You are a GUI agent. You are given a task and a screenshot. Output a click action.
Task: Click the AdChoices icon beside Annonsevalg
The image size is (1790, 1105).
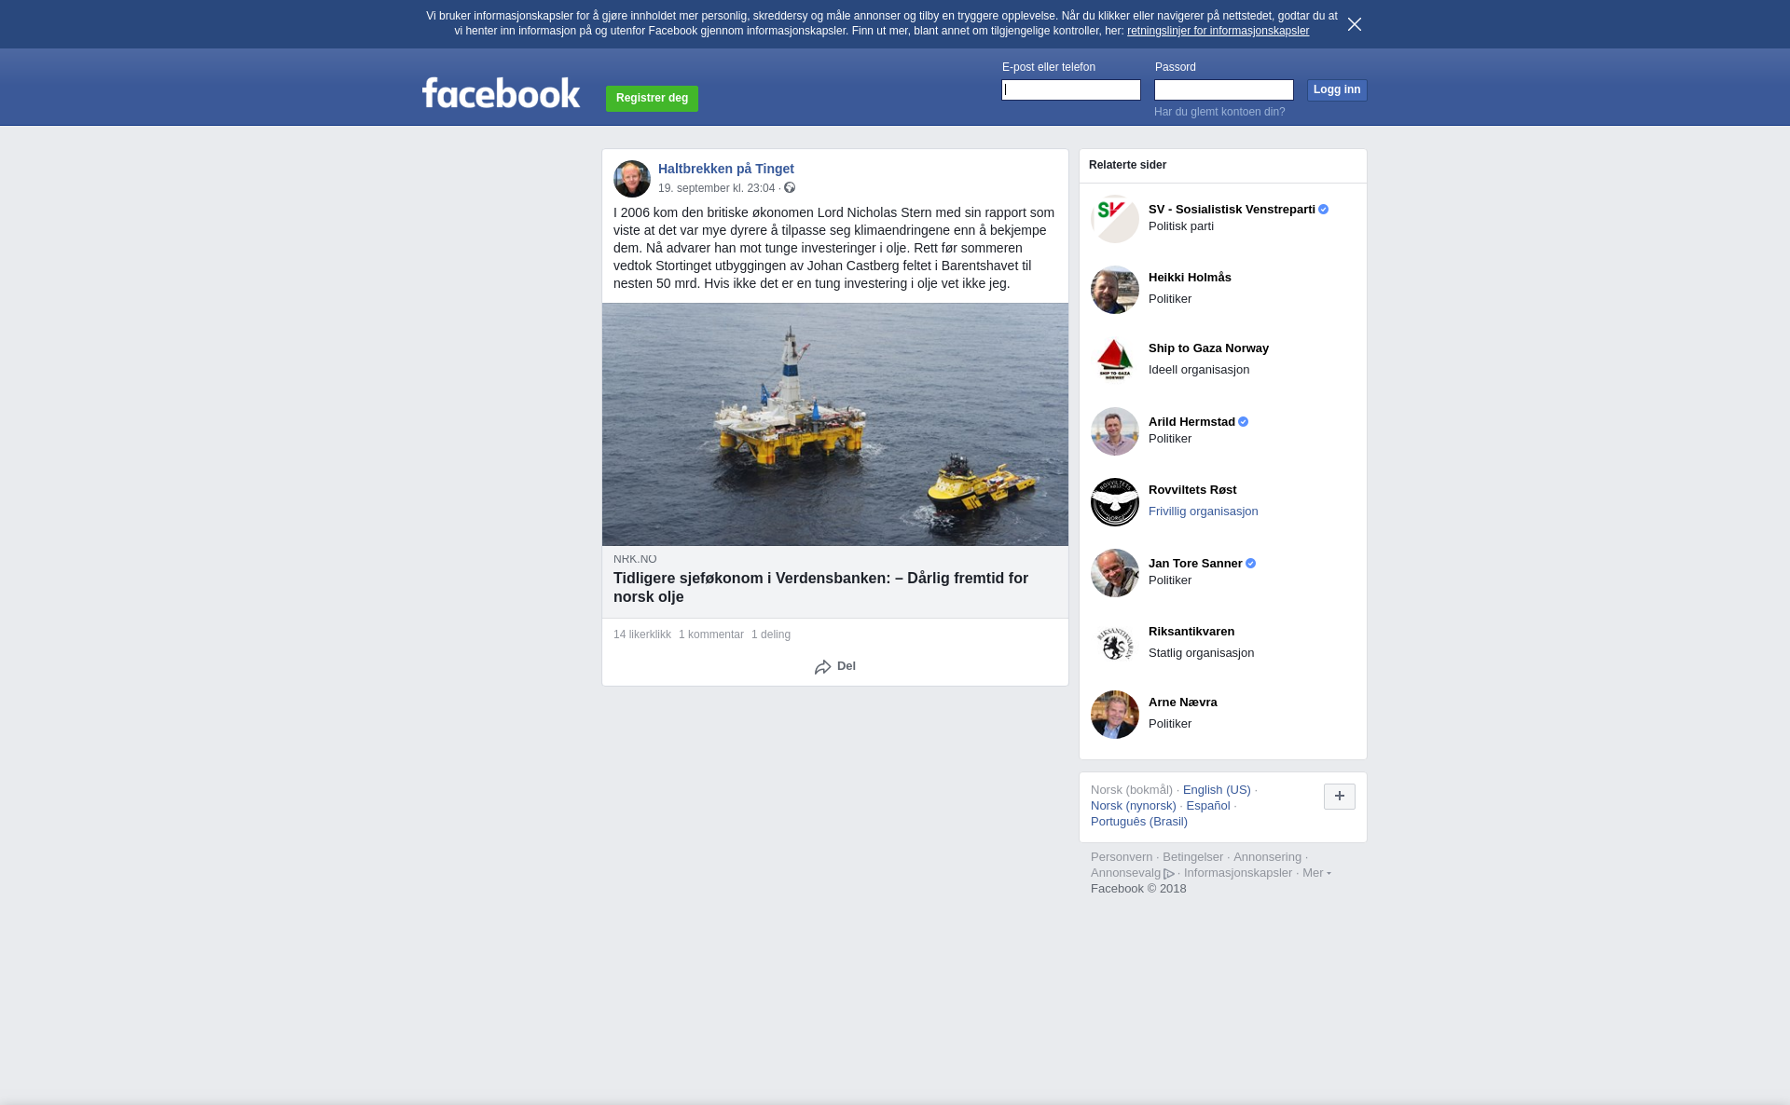point(1169,874)
